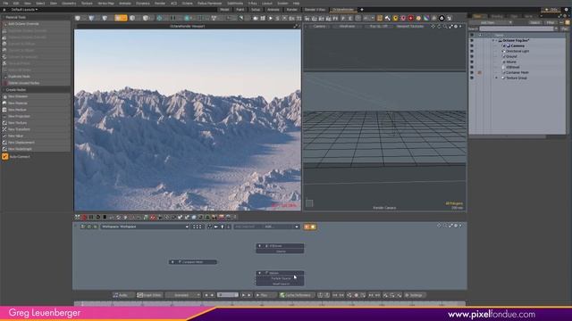Toggle visibility eye of Camera item

(x=472, y=45)
